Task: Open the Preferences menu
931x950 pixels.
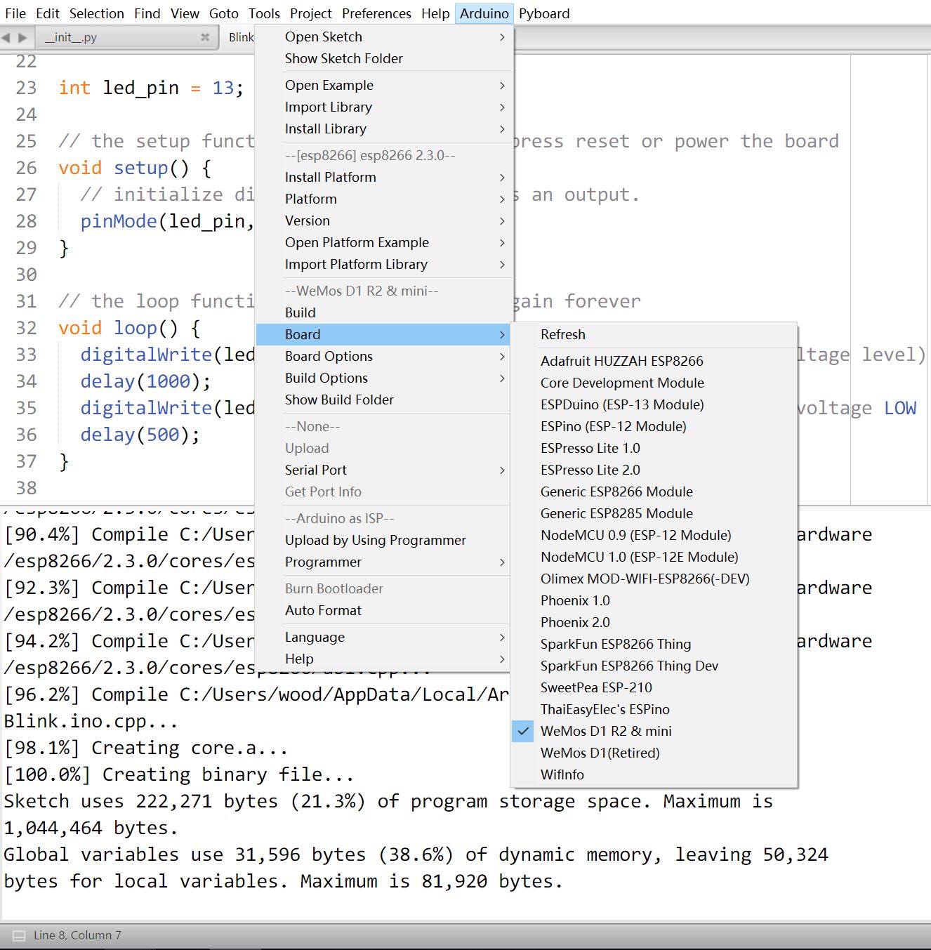Action: click(377, 13)
